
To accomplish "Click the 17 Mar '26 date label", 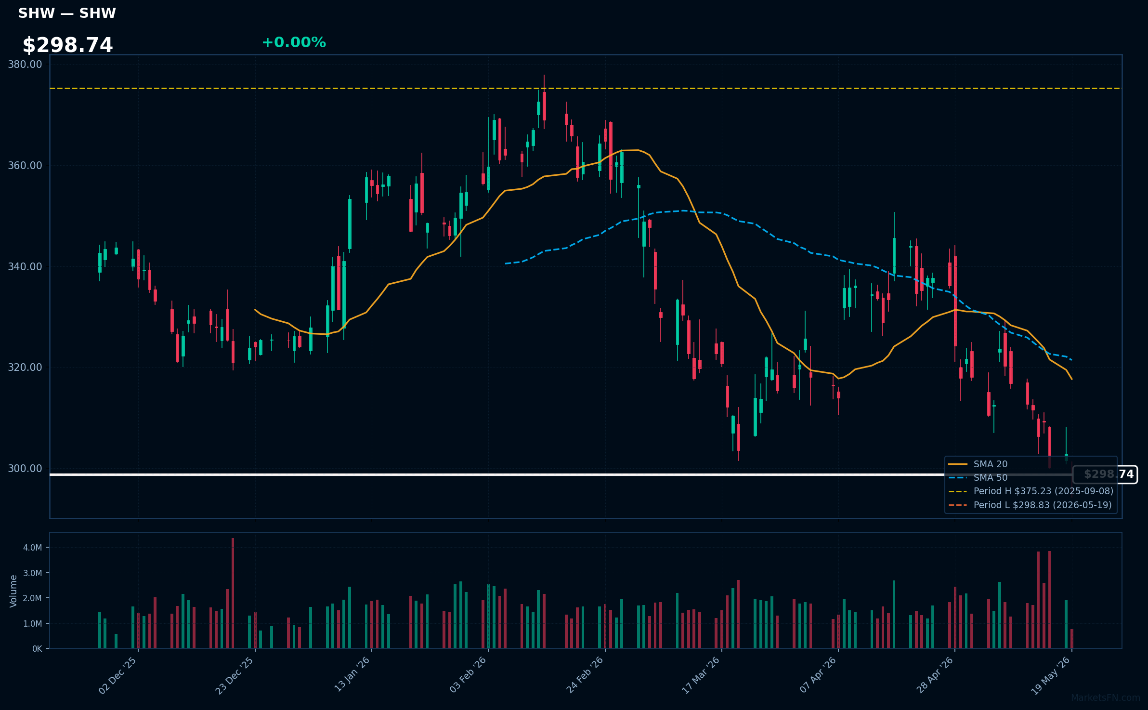I will 701,675.
